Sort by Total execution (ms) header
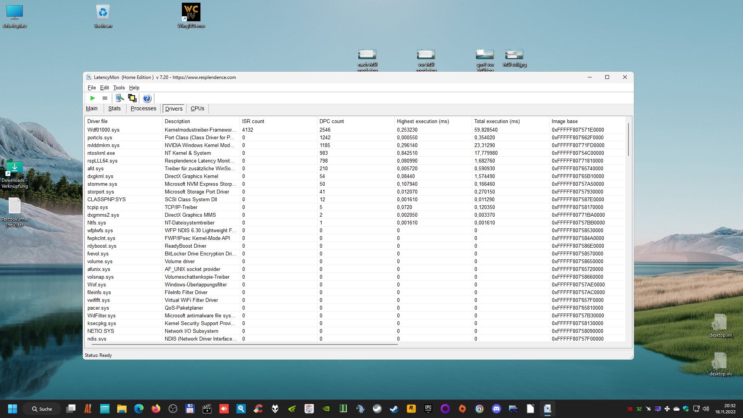This screenshot has height=418, width=743. [510, 122]
